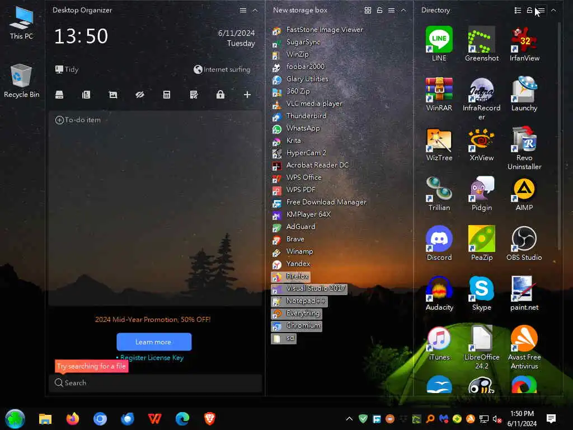Select WPS Office entry
The height and width of the screenshot is (430, 573).
[x=297, y=177]
